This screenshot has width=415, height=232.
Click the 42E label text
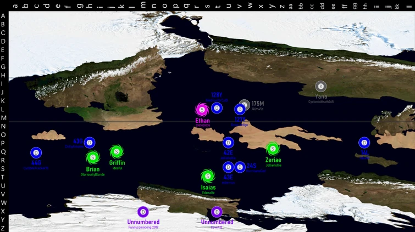(x=228, y=152)
